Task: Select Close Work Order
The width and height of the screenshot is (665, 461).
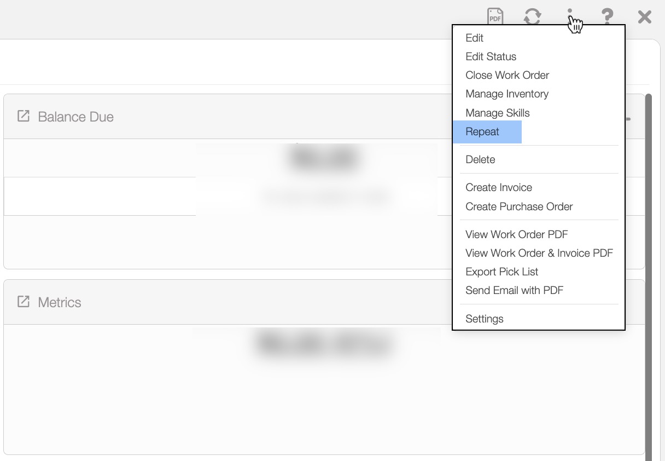Action: point(507,75)
